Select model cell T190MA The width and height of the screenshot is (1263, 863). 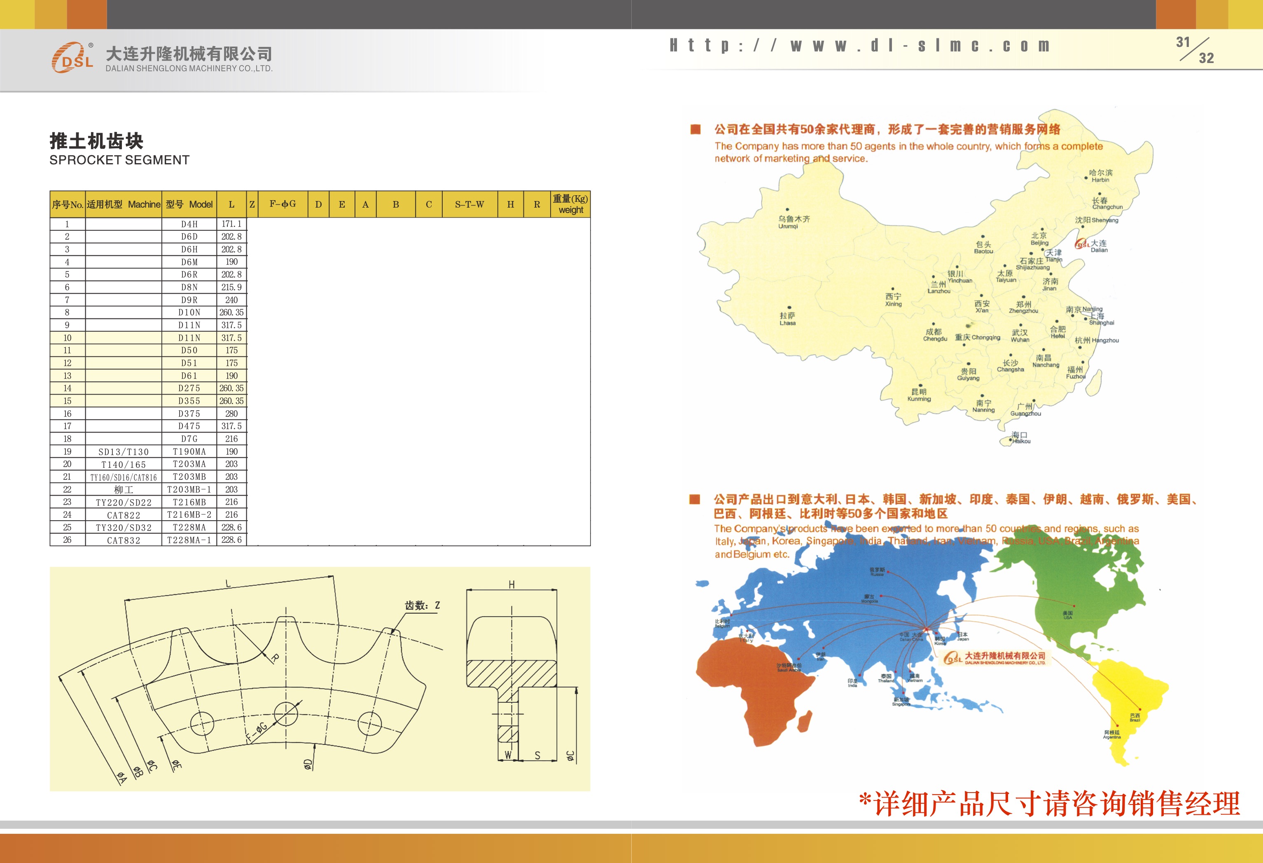(189, 452)
